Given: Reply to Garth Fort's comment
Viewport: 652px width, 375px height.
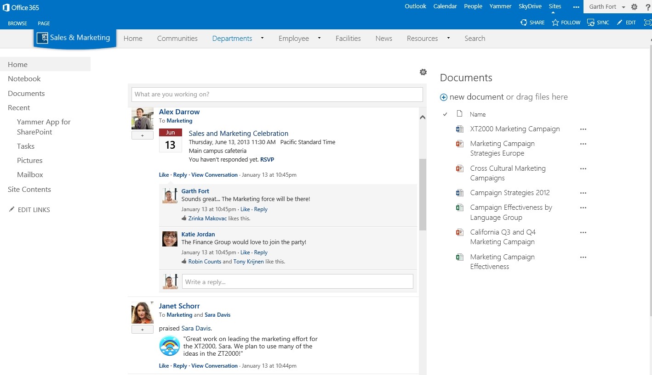Looking at the screenshot, I should [x=261, y=209].
